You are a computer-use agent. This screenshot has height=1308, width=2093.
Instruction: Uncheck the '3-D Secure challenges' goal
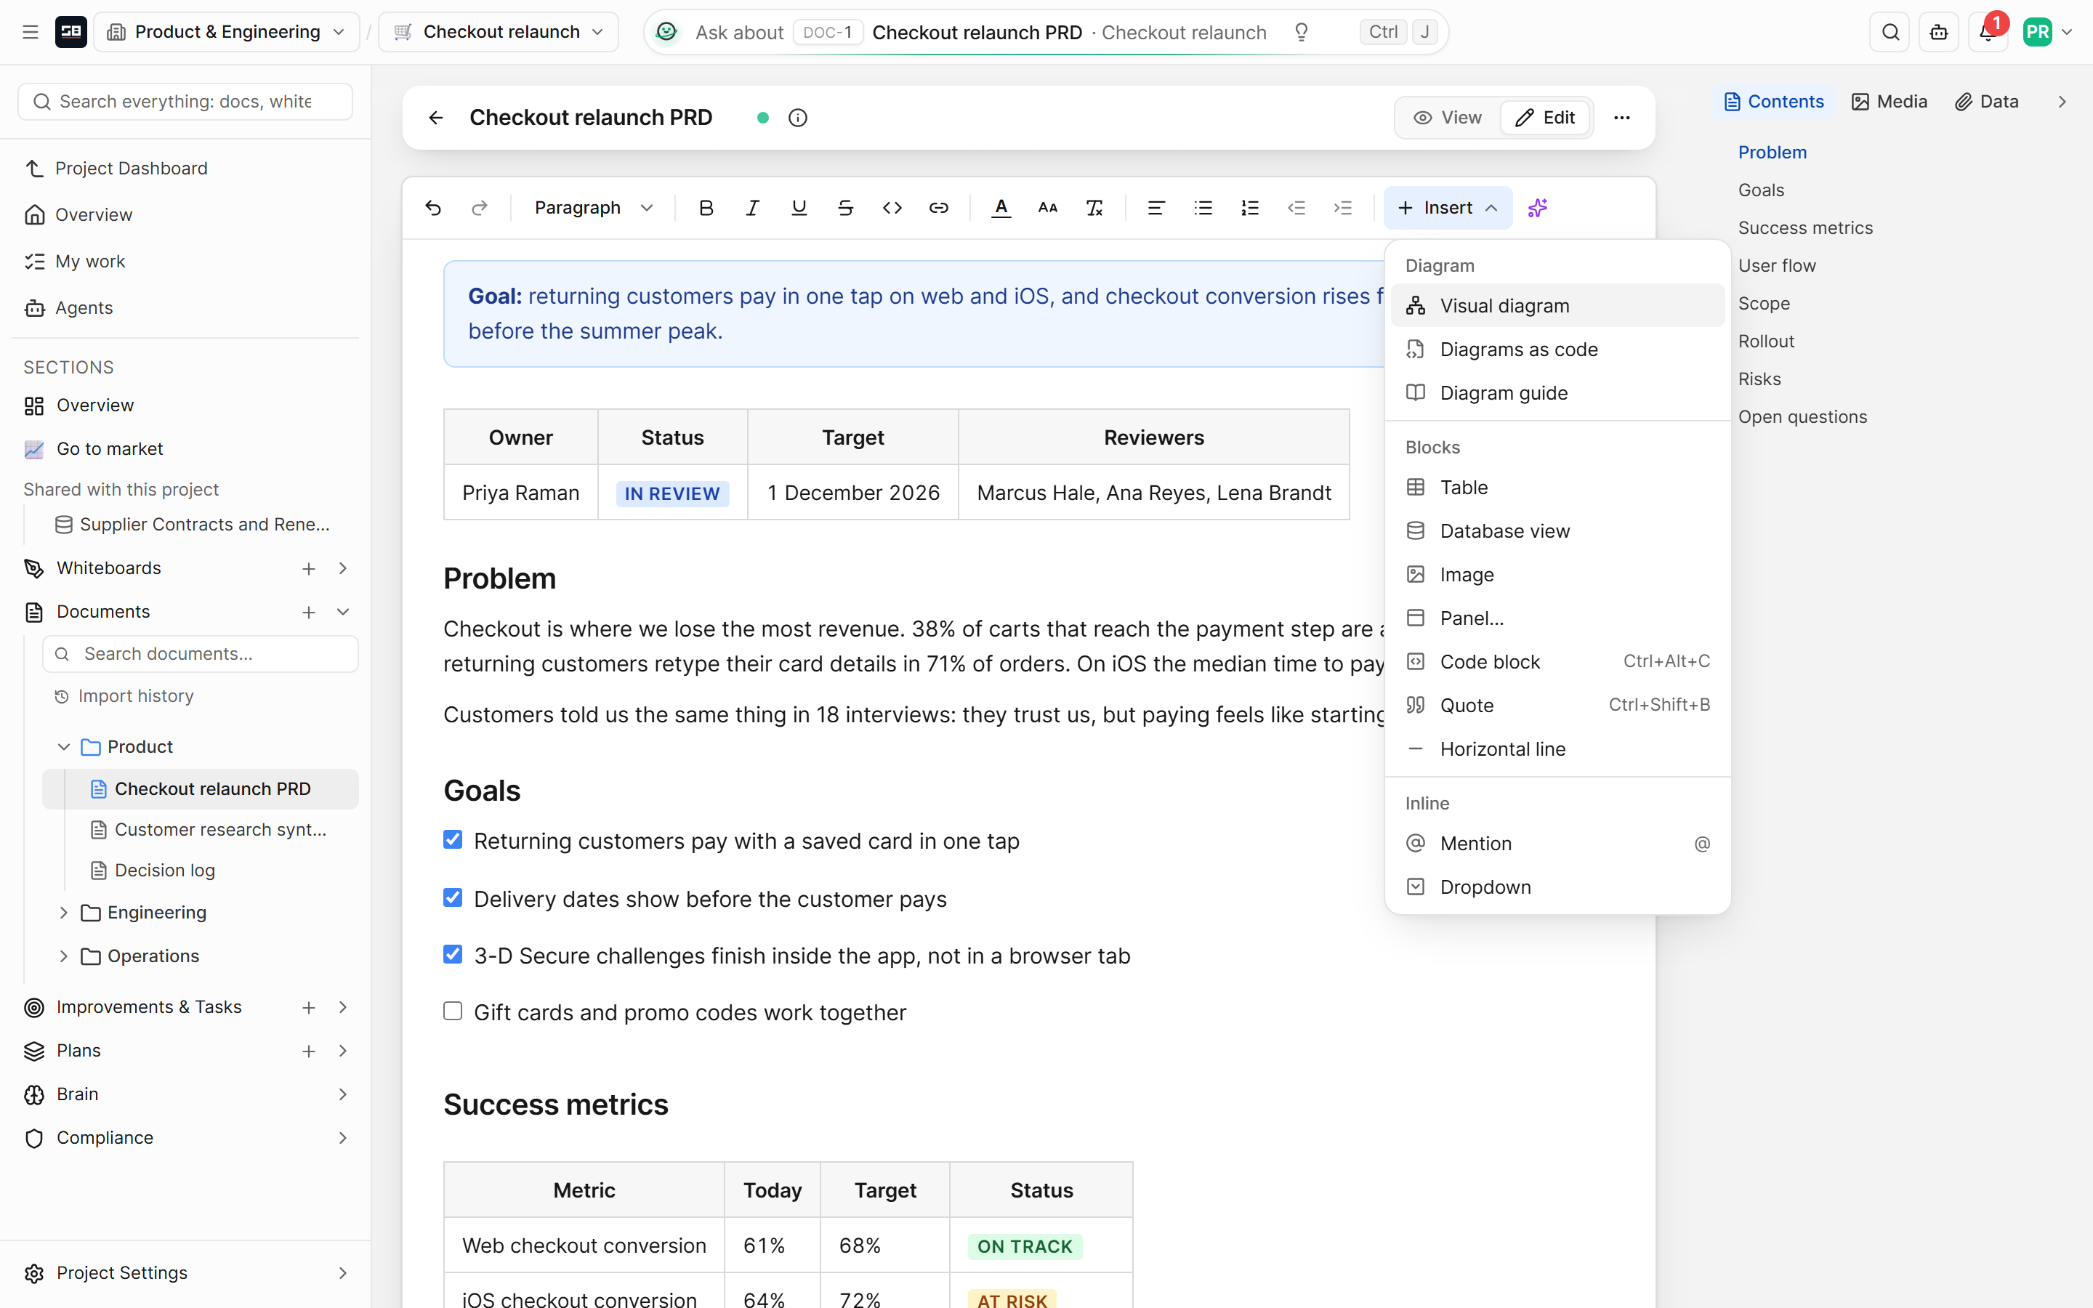click(x=452, y=954)
